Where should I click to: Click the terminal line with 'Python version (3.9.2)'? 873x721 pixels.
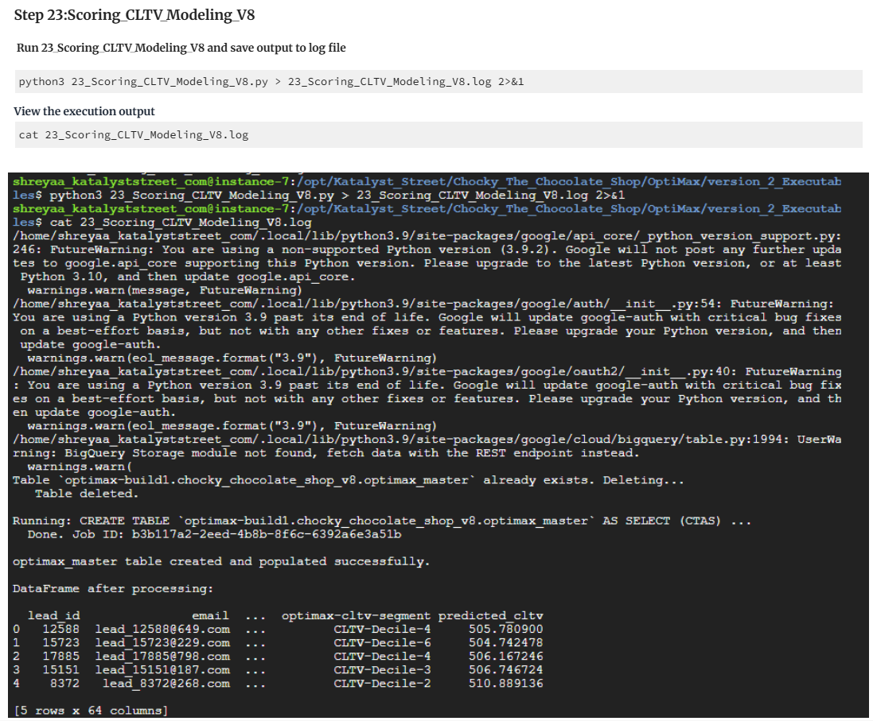[427, 250]
